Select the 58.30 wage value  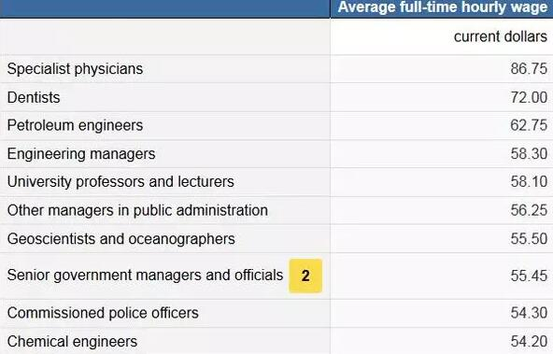[x=529, y=154]
